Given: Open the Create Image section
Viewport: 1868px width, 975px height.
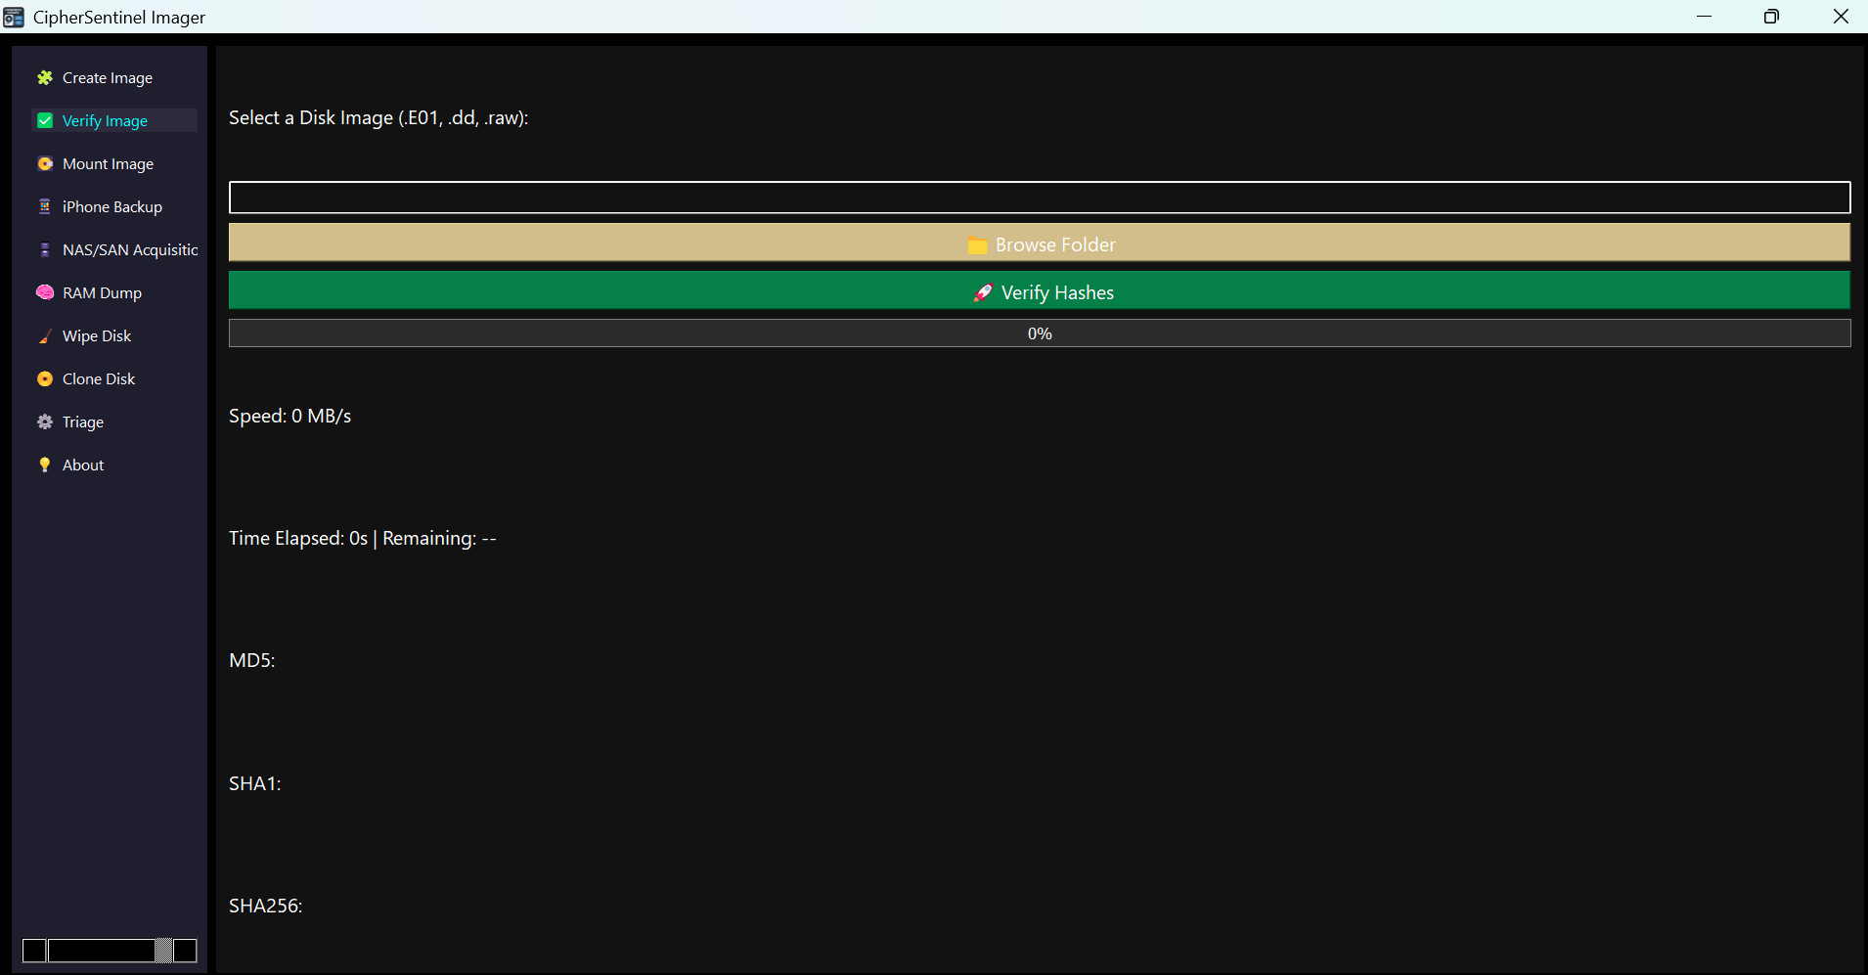Looking at the screenshot, I should (x=114, y=77).
